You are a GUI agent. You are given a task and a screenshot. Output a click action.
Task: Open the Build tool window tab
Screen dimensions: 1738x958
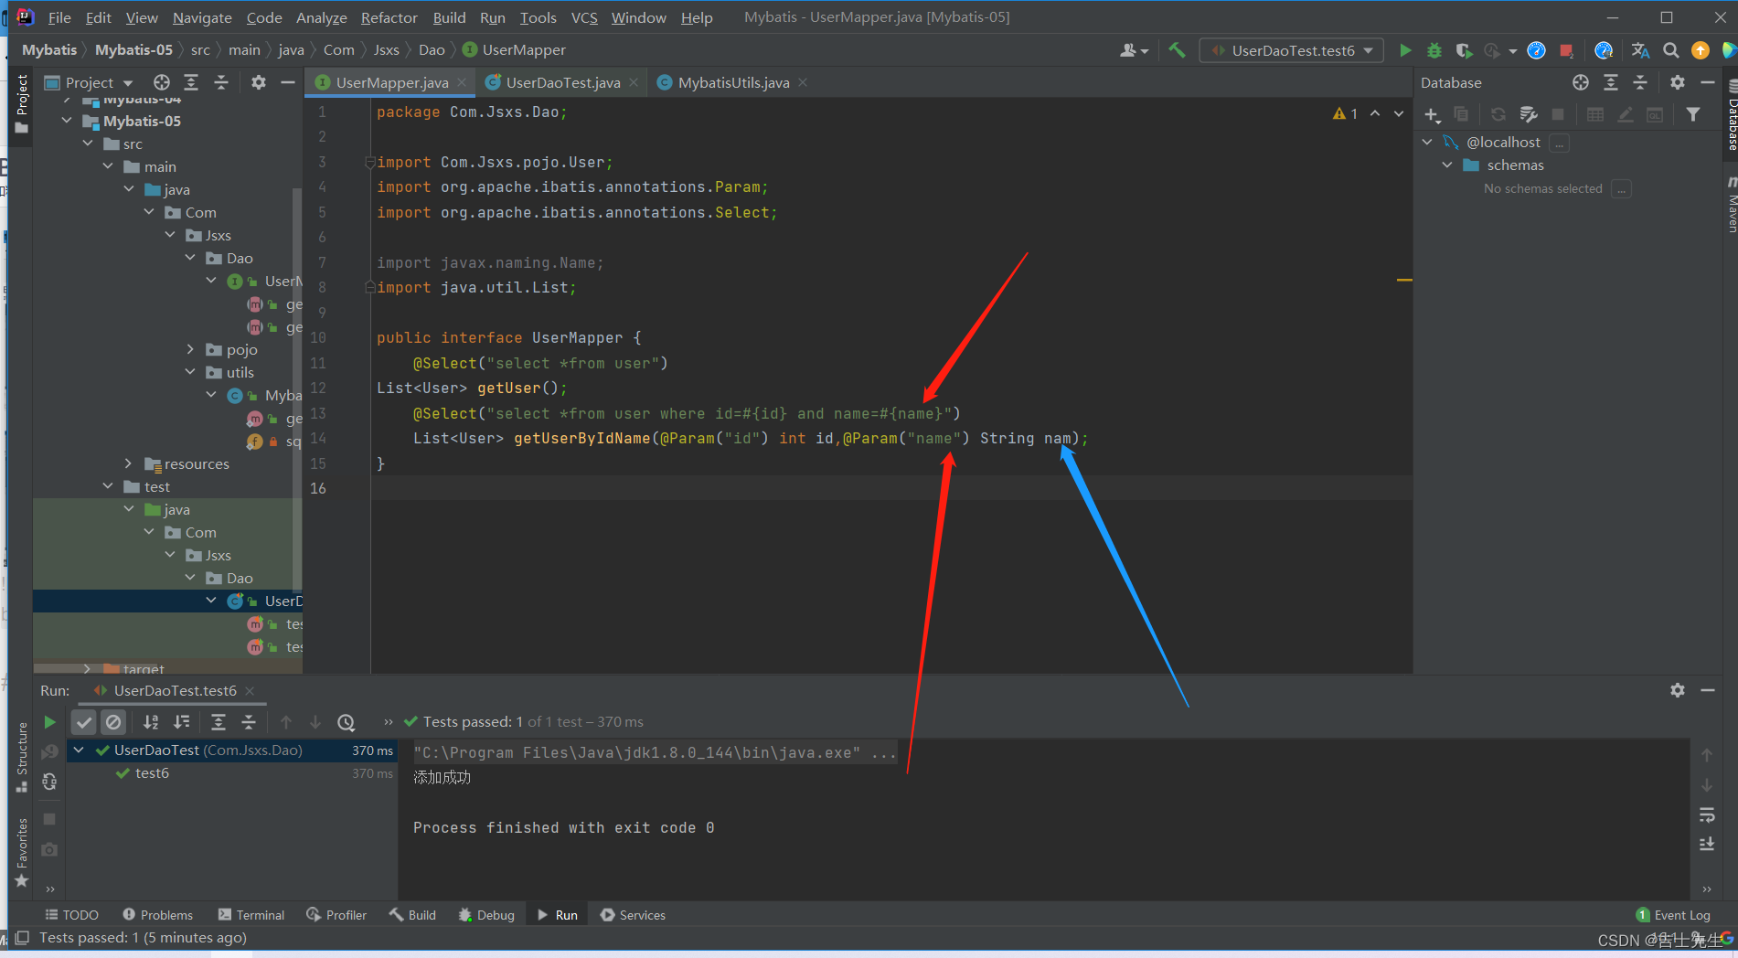click(x=412, y=915)
